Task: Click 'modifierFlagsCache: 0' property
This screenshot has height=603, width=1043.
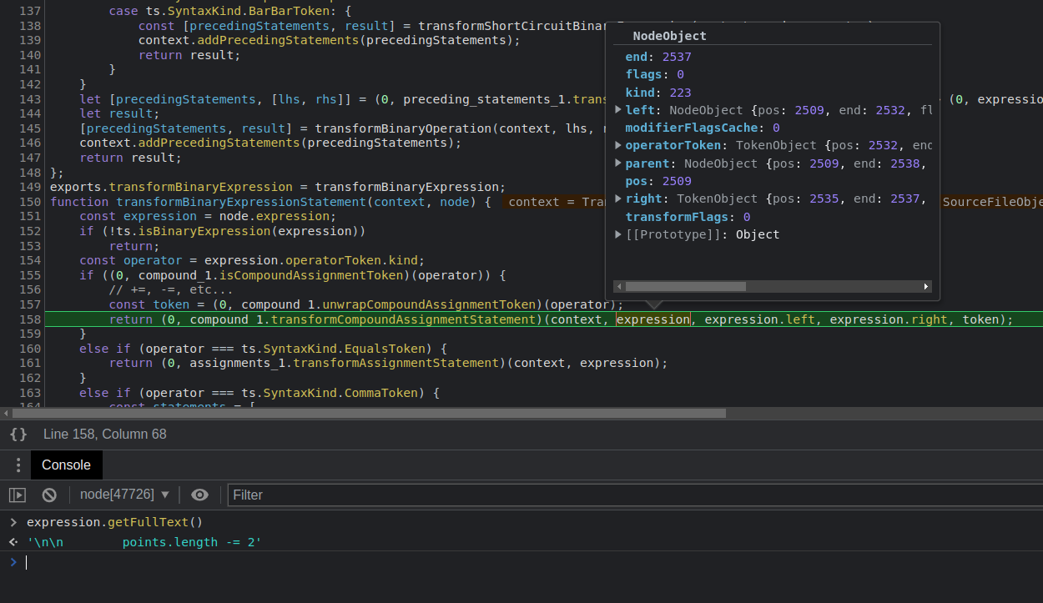Action: [703, 128]
